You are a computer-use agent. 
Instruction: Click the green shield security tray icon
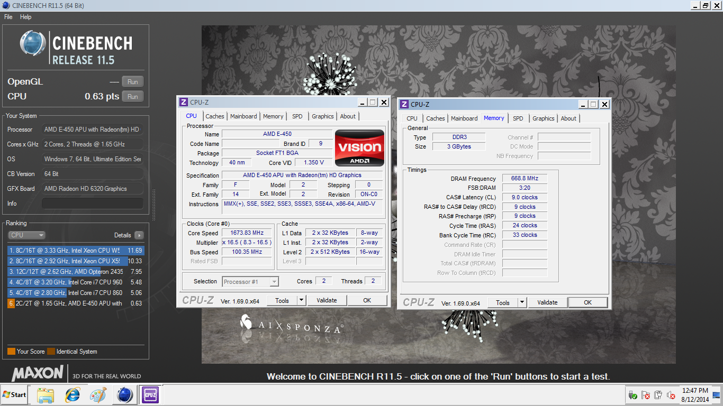tap(632, 395)
